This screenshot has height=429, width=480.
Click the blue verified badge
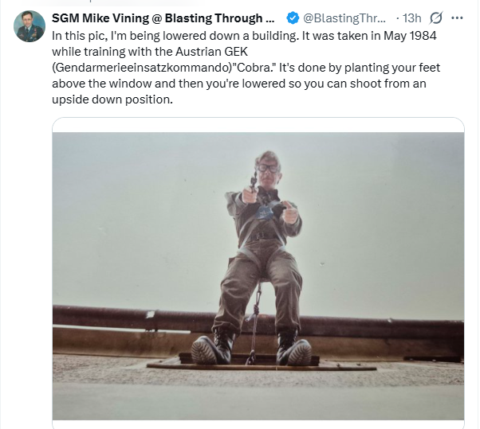[x=292, y=18]
